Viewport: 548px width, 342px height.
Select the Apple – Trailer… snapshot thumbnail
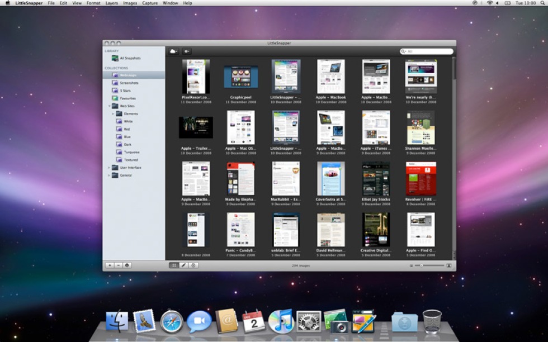click(x=196, y=127)
